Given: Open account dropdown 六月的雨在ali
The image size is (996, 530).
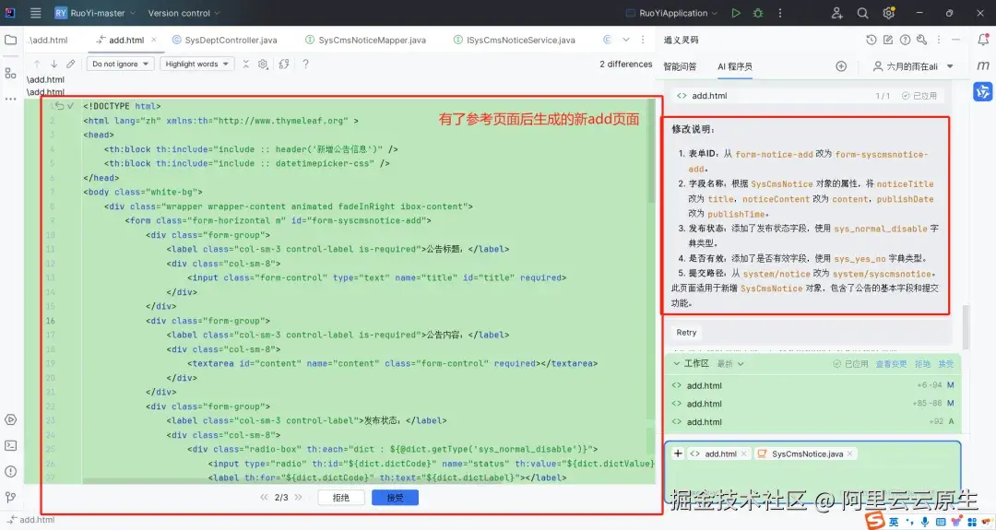Looking at the screenshot, I should pyautogui.click(x=913, y=66).
